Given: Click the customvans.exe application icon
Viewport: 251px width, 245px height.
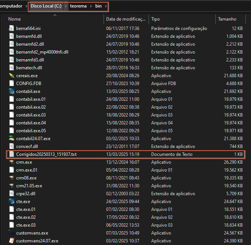Looking at the screenshot, I should (11, 233).
